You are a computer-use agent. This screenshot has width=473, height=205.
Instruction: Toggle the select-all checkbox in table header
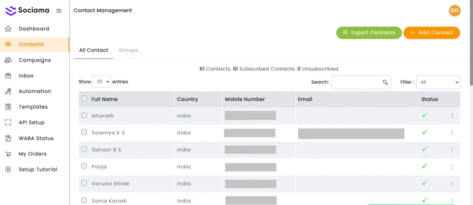pos(84,99)
